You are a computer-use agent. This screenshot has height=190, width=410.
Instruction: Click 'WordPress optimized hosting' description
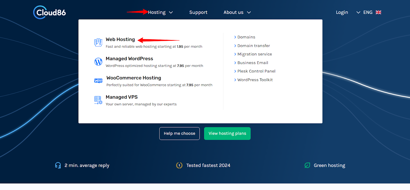154,66
